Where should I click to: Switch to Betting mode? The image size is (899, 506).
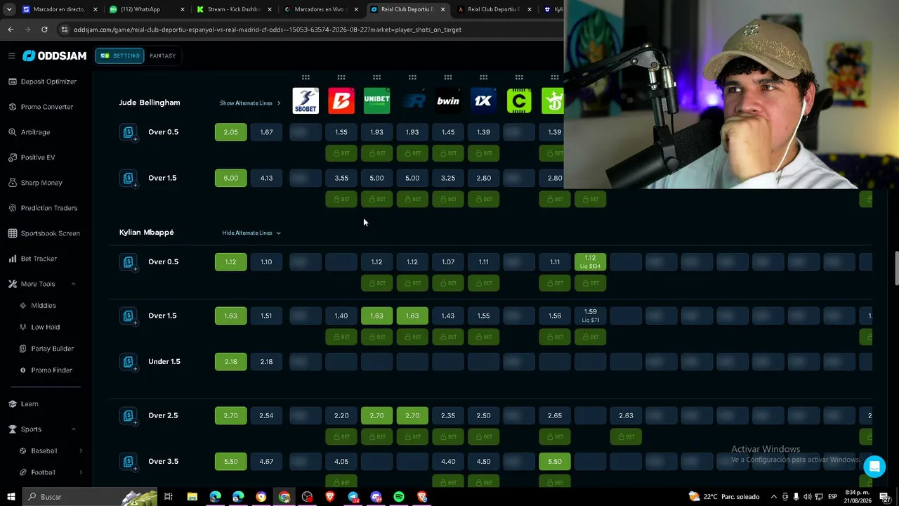point(120,56)
